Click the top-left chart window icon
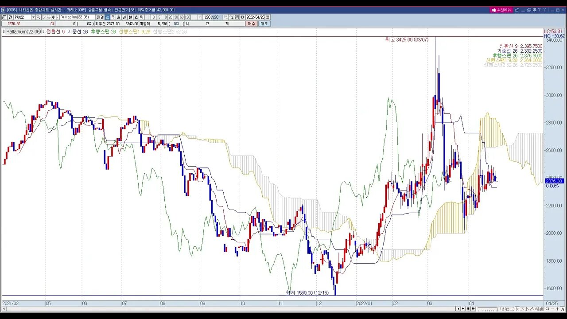 [x=4, y=17]
